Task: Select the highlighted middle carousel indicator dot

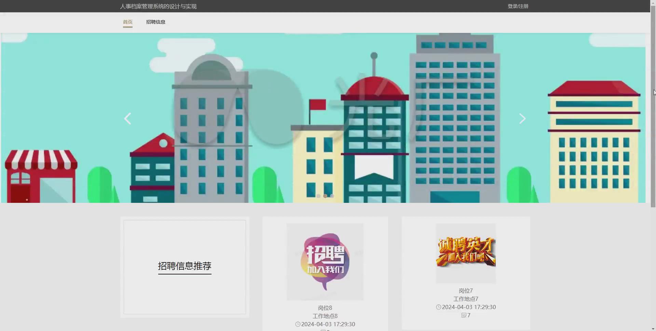Action: 325,196
